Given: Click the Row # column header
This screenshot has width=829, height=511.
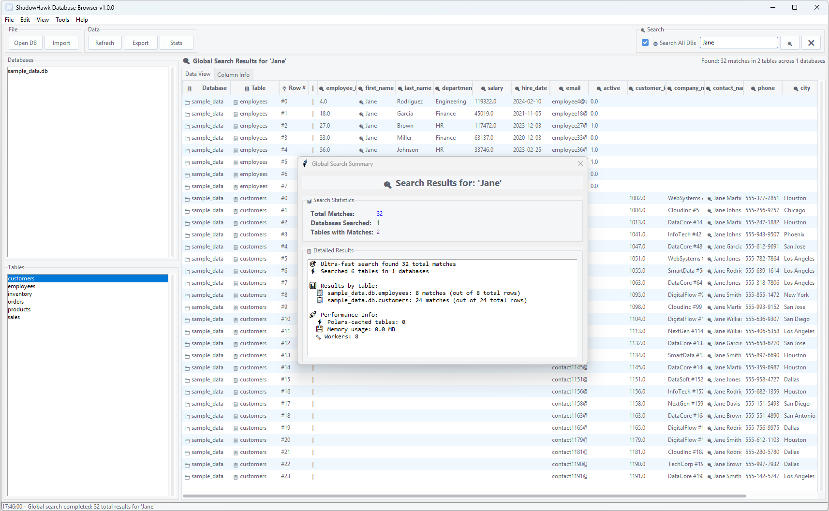Looking at the screenshot, I should (294, 88).
